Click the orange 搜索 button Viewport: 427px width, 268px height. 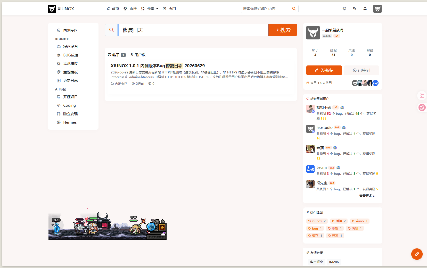pyautogui.click(x=283, y=30)
